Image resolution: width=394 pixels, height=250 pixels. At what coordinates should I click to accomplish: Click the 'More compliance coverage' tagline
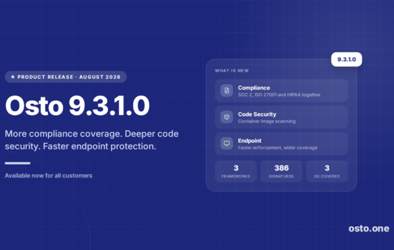click(91, 140)
